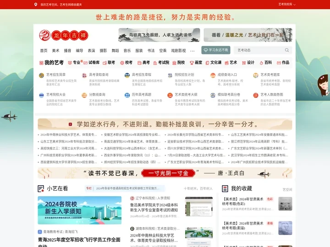Click the 院校招生计划 icon
The width and height of the screenshot is (330, 247).
click(170, 75)
